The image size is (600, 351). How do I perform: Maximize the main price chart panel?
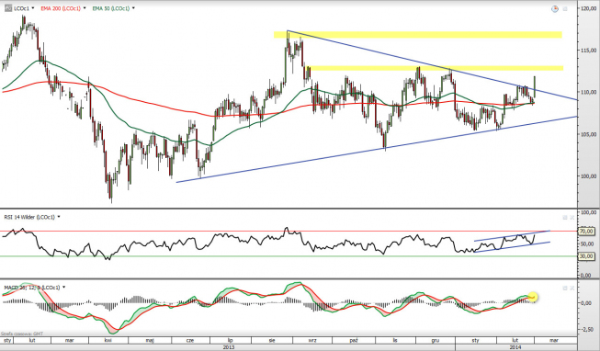pyautogui.click(x=565, y=8)
